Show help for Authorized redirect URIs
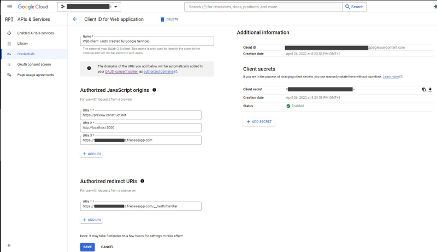437x252 pixels. pos(143,181)
